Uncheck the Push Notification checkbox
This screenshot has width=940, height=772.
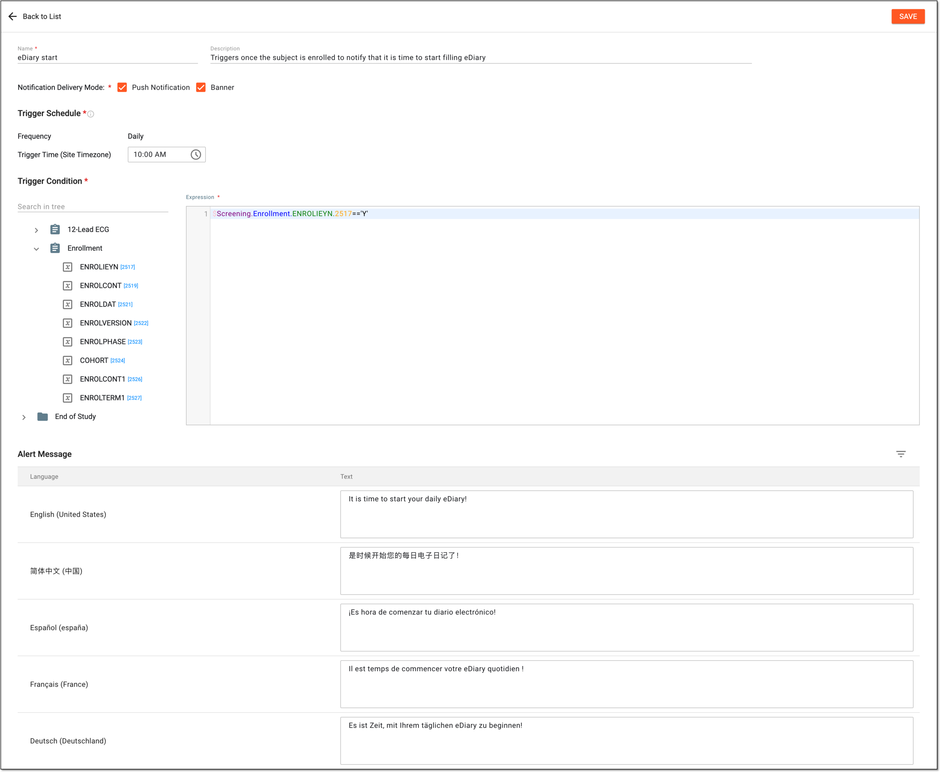tap(122, 88)
